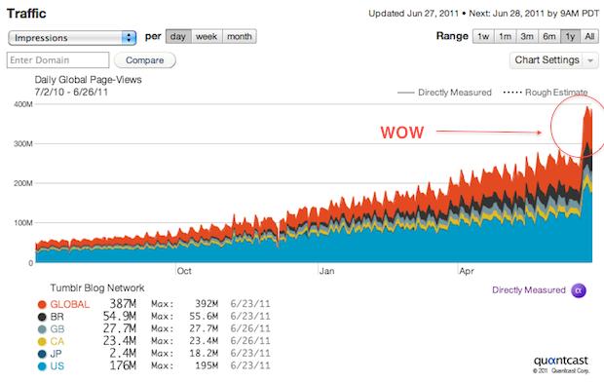This screenshot has height=382, width=604.
Task: Switch to per week granularity
Action: click(x=207, y=37)
